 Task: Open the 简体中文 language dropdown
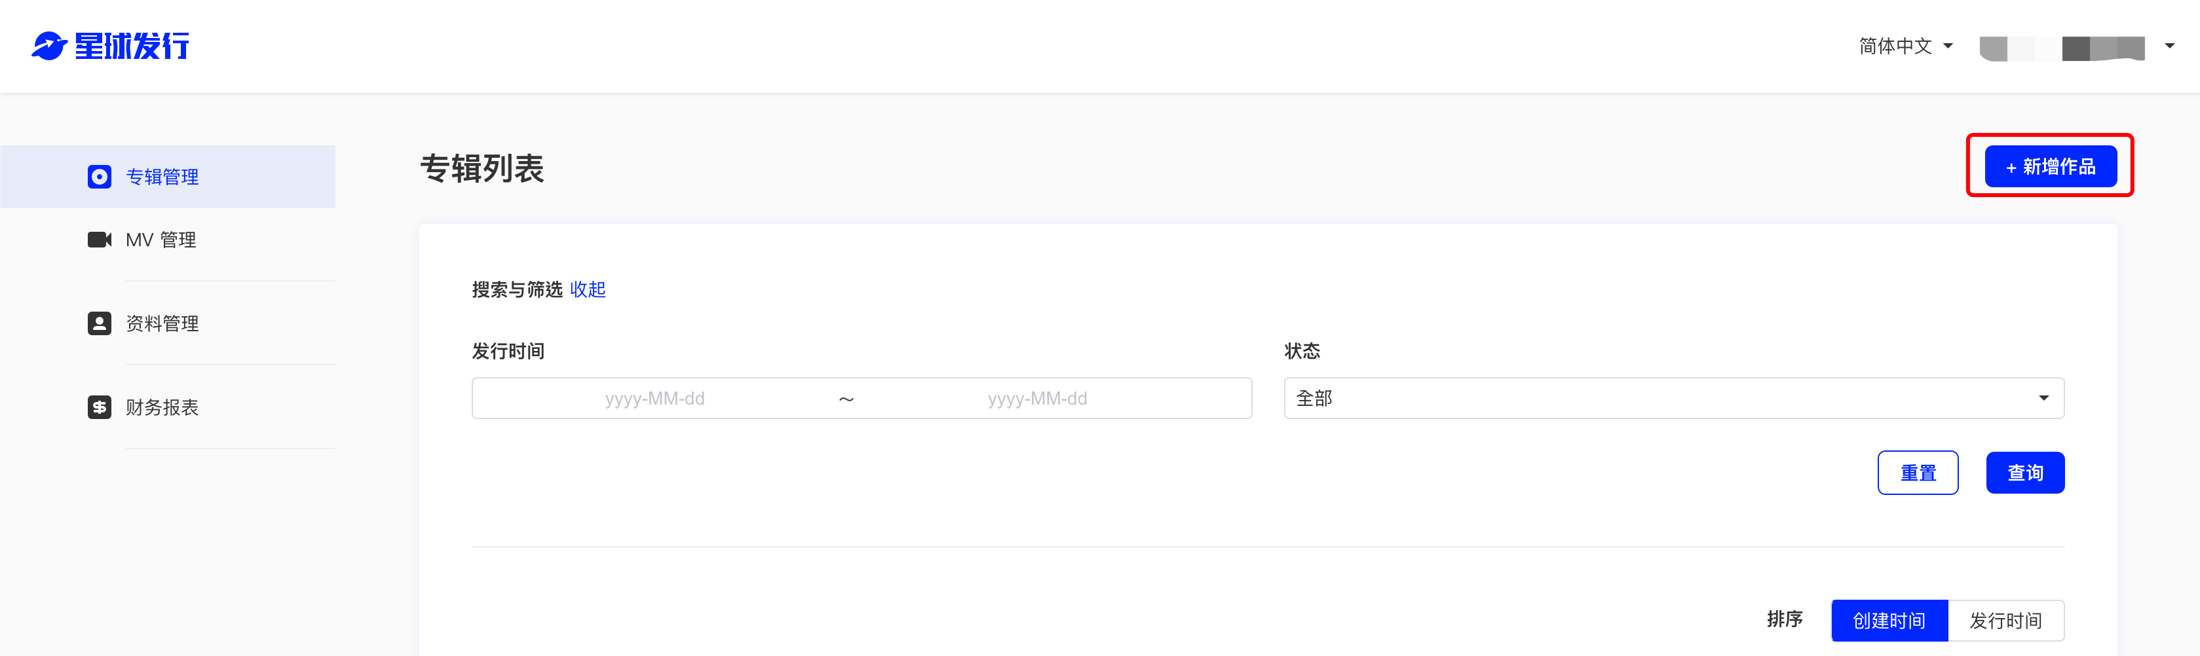[1905, 46]
